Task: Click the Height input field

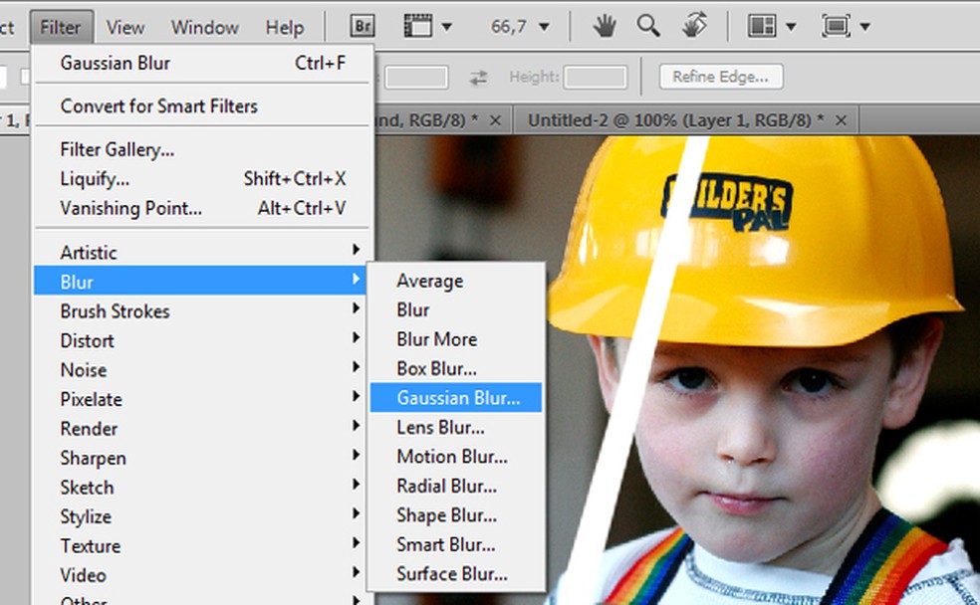Action: pos(596,77)
